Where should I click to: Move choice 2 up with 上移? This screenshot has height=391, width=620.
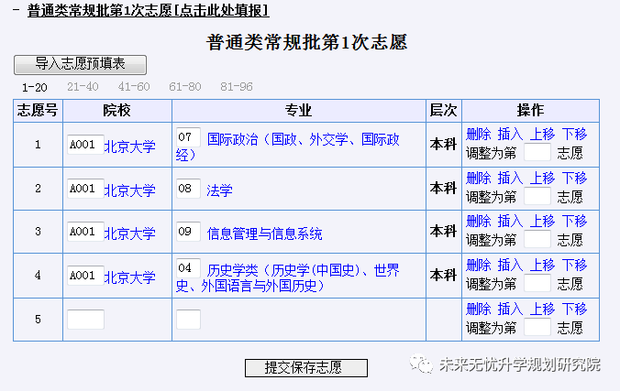click(x=542, y=179)
